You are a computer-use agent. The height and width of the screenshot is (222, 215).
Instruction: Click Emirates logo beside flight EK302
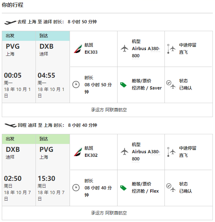click(x=77, y=152)
